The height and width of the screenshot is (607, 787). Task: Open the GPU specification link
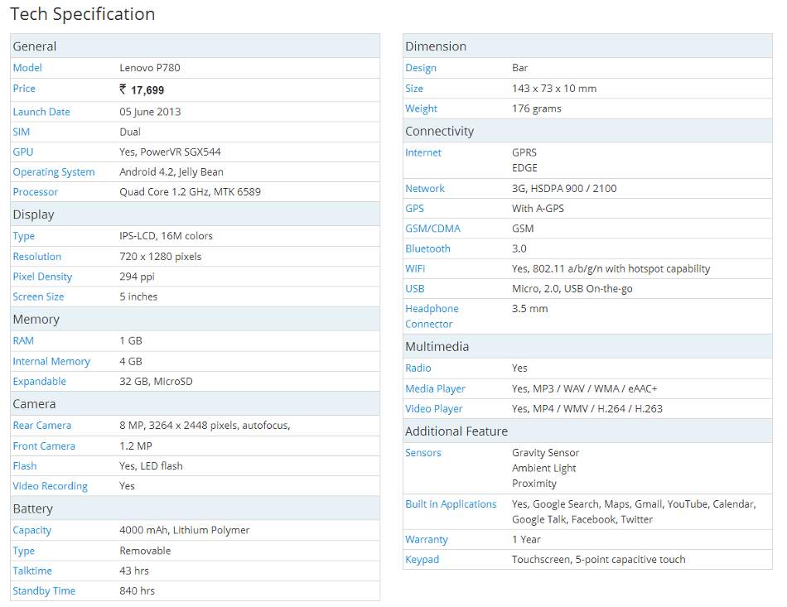click(x=23, y=152)
